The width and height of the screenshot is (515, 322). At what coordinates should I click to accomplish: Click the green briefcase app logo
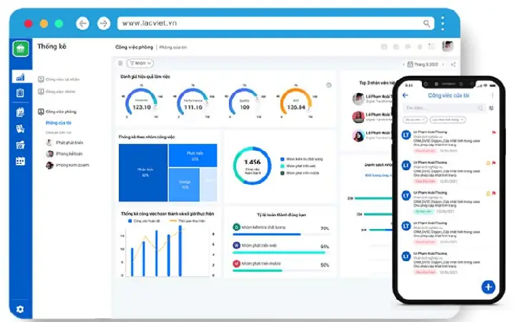(21, 49)
